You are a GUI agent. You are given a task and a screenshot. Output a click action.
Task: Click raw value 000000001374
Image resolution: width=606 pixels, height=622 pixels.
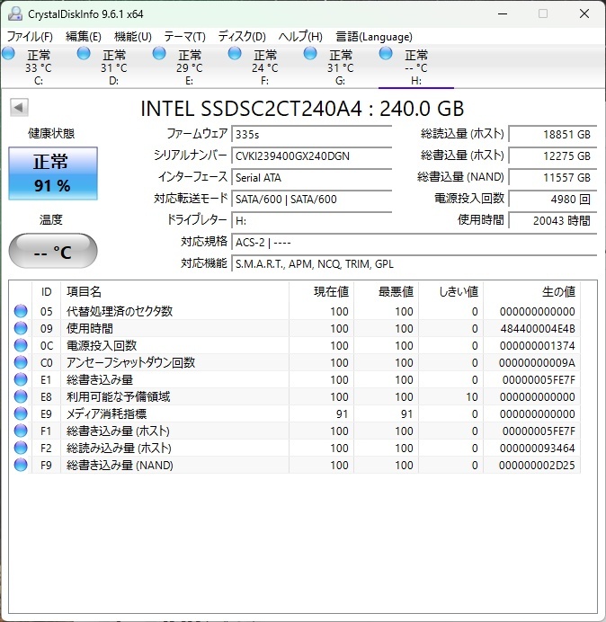click(x=538, y=346)
